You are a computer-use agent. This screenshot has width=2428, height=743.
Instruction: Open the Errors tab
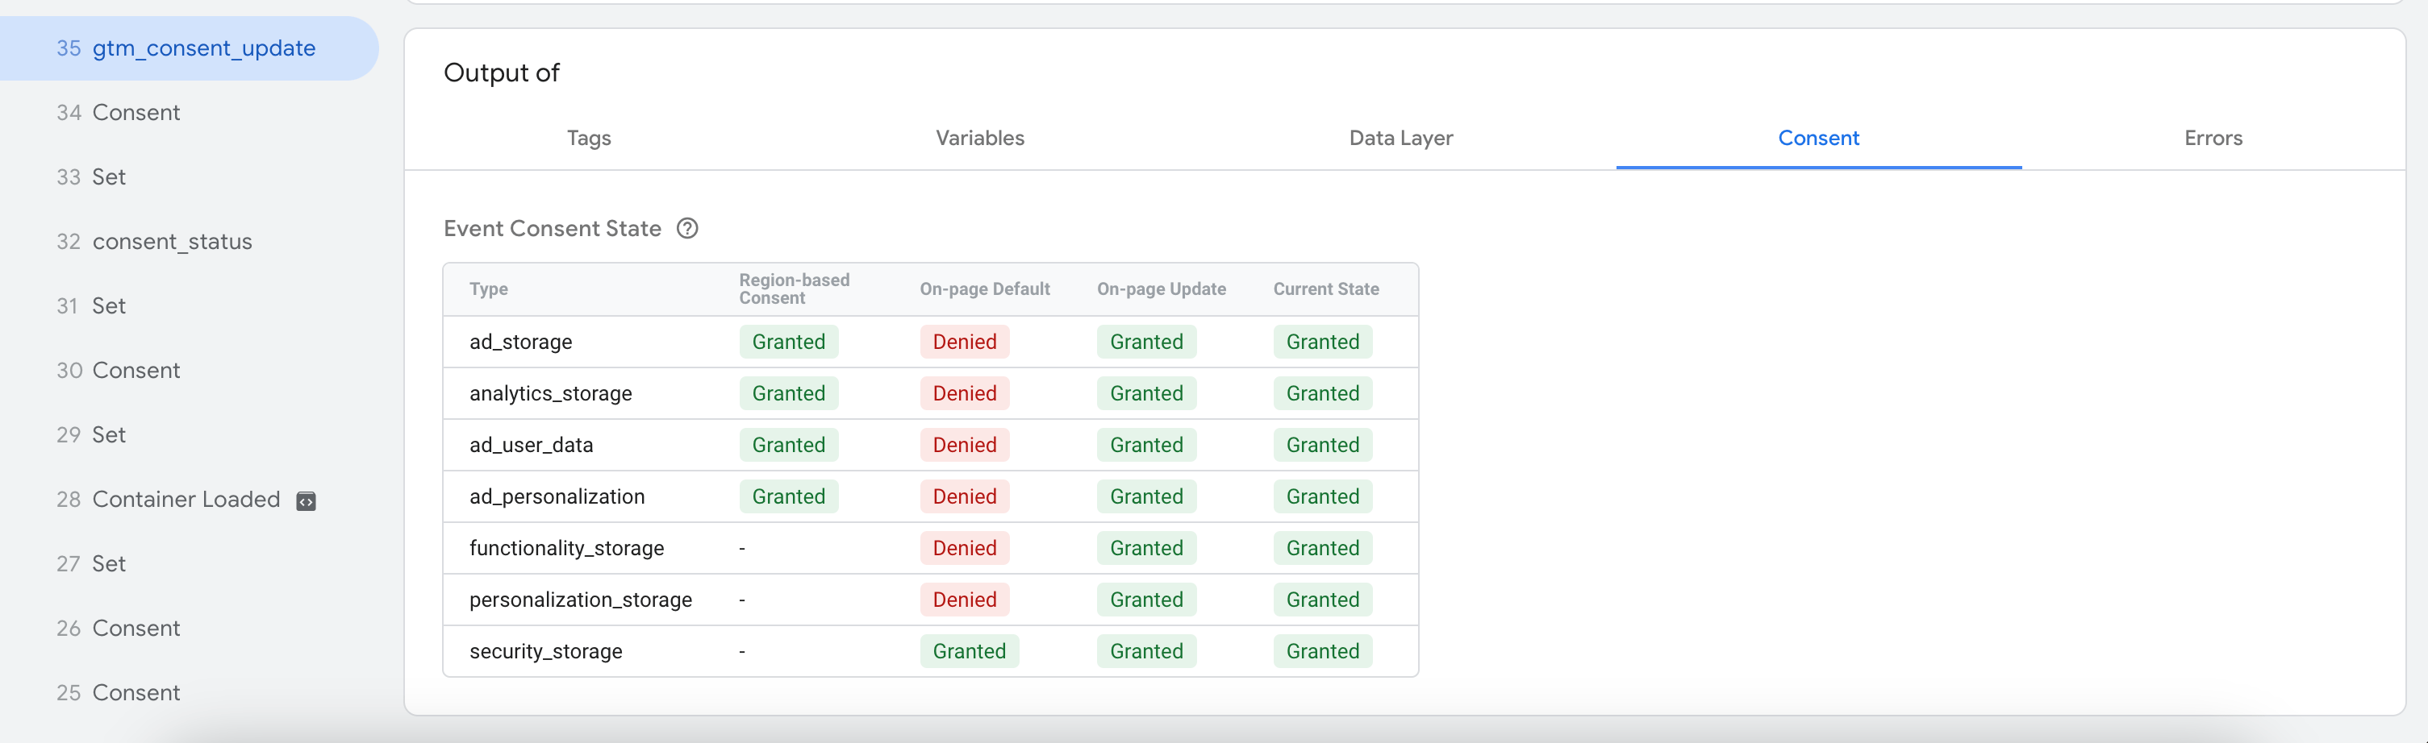click(2213, 139)
